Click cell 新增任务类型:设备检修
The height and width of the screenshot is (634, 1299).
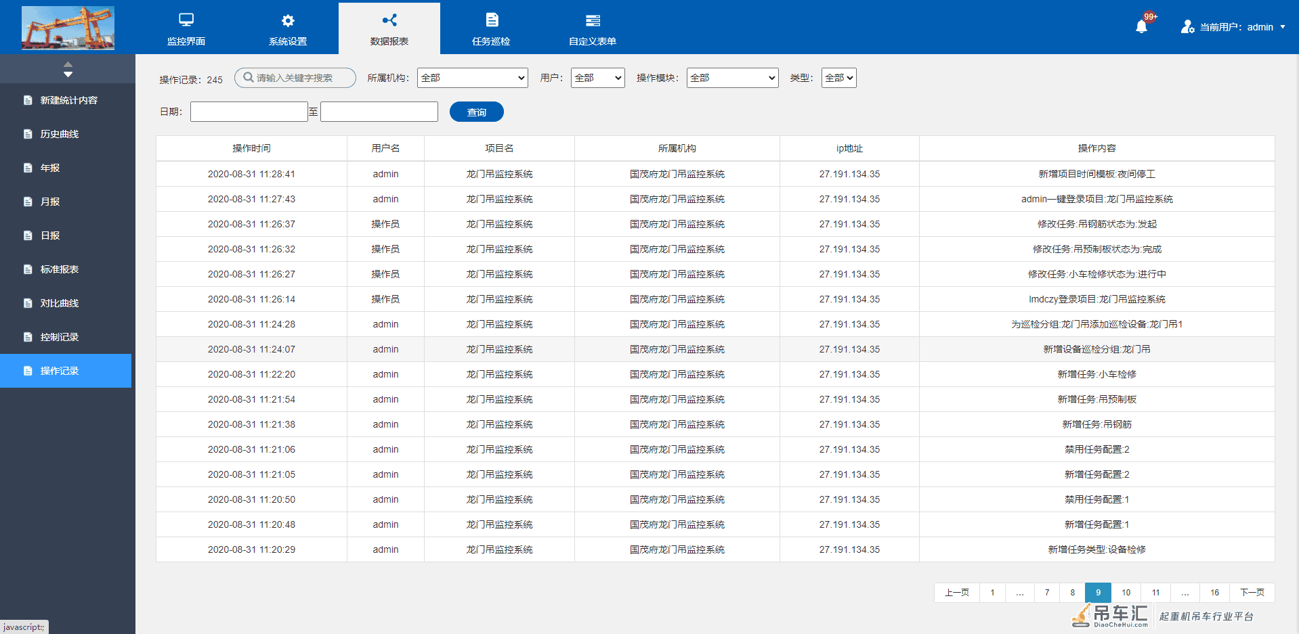1097,549
